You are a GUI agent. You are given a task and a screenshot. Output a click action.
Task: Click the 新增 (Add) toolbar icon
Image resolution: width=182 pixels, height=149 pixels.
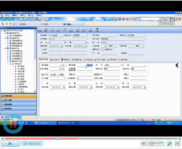pos(40,30)
